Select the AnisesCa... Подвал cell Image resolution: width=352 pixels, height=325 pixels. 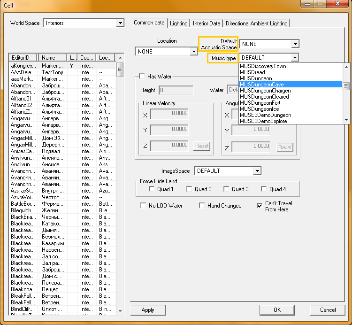coord(62,151)
